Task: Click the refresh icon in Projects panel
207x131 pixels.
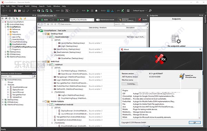Action: coord(10,19)
